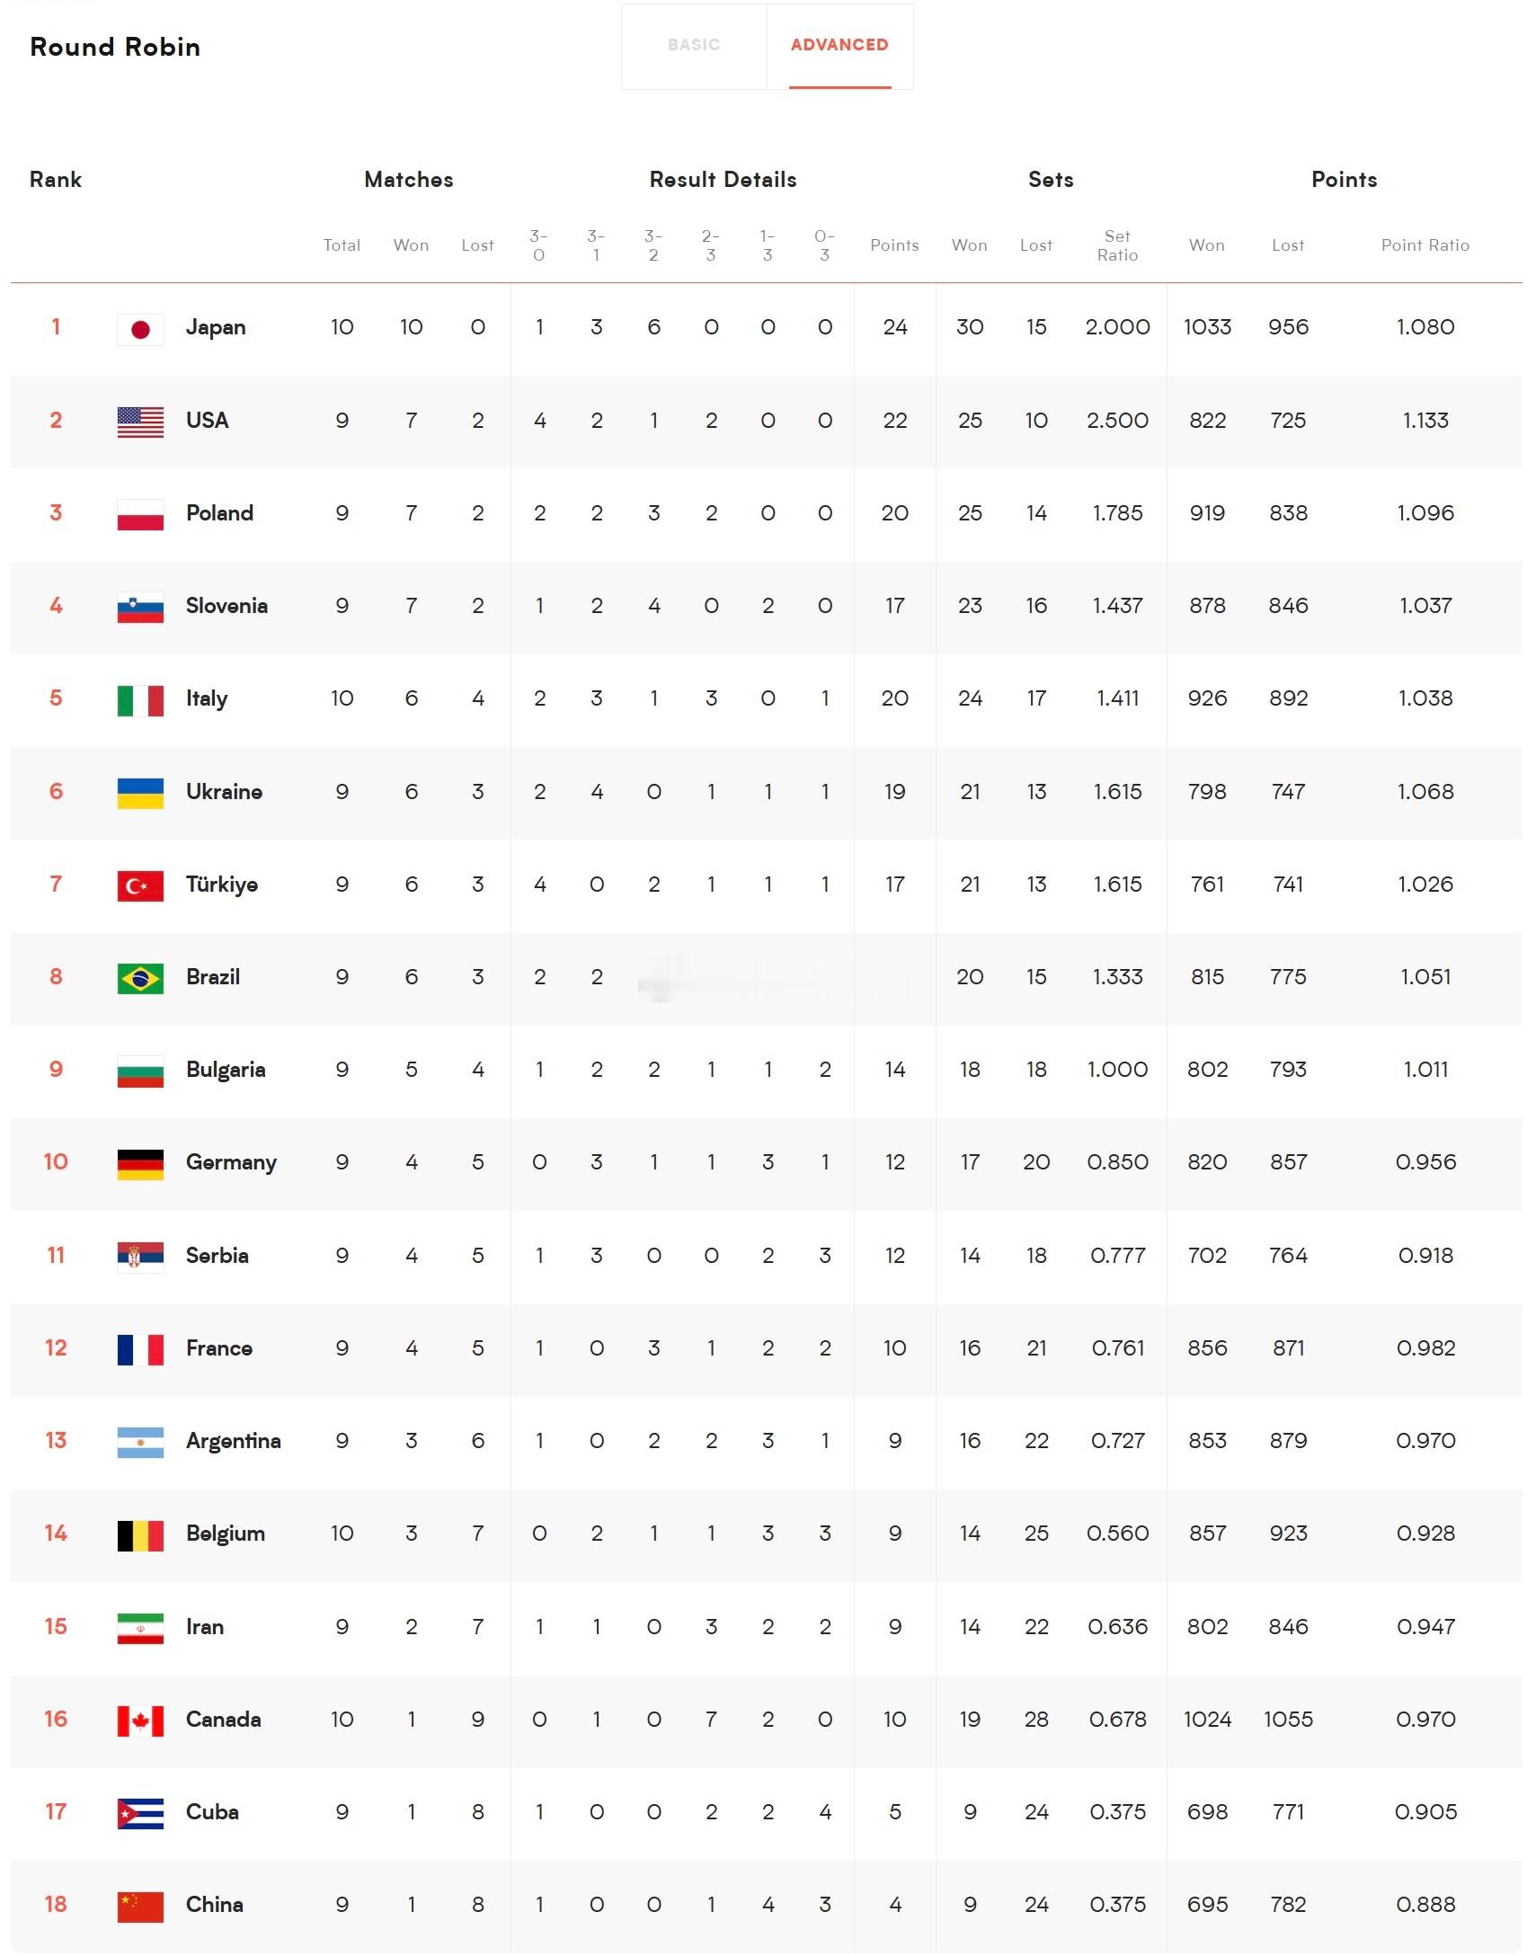Click the Set Ratio column header

point(1117,245)
